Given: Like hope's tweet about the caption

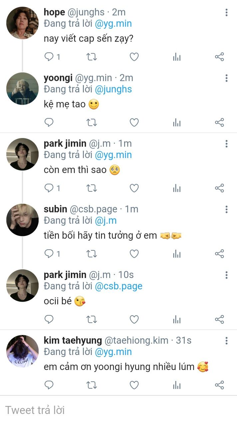Looking at the screenshot, I should 134,57.
